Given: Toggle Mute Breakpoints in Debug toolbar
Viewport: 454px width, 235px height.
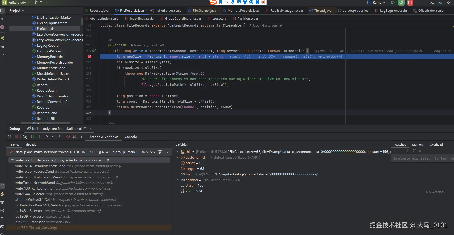Looking at the screenshot, I should click(75, 137).
